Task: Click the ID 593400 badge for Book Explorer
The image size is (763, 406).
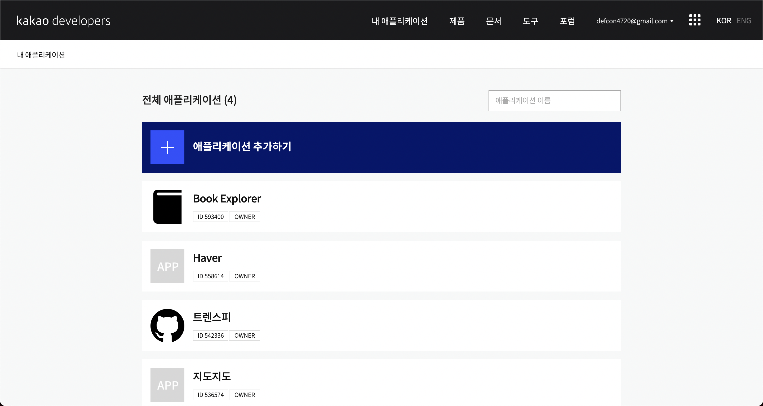Action: tap(210, 216)
